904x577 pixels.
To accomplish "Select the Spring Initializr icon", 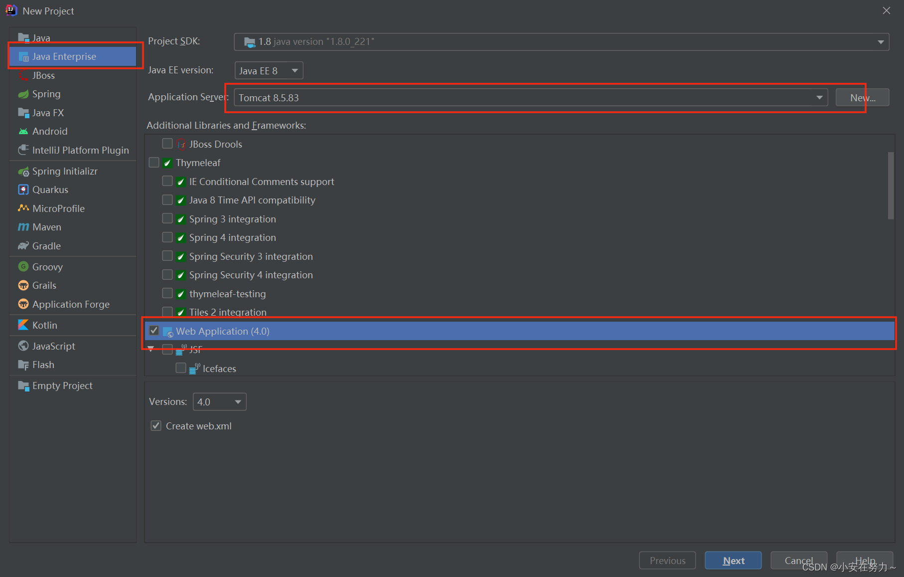I will click(23, 172).
